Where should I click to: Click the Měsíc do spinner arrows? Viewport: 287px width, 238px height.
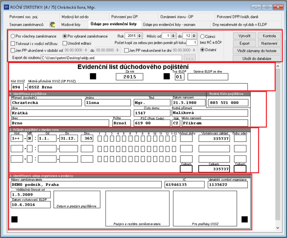pyautogui.click(x=194, y=36)
